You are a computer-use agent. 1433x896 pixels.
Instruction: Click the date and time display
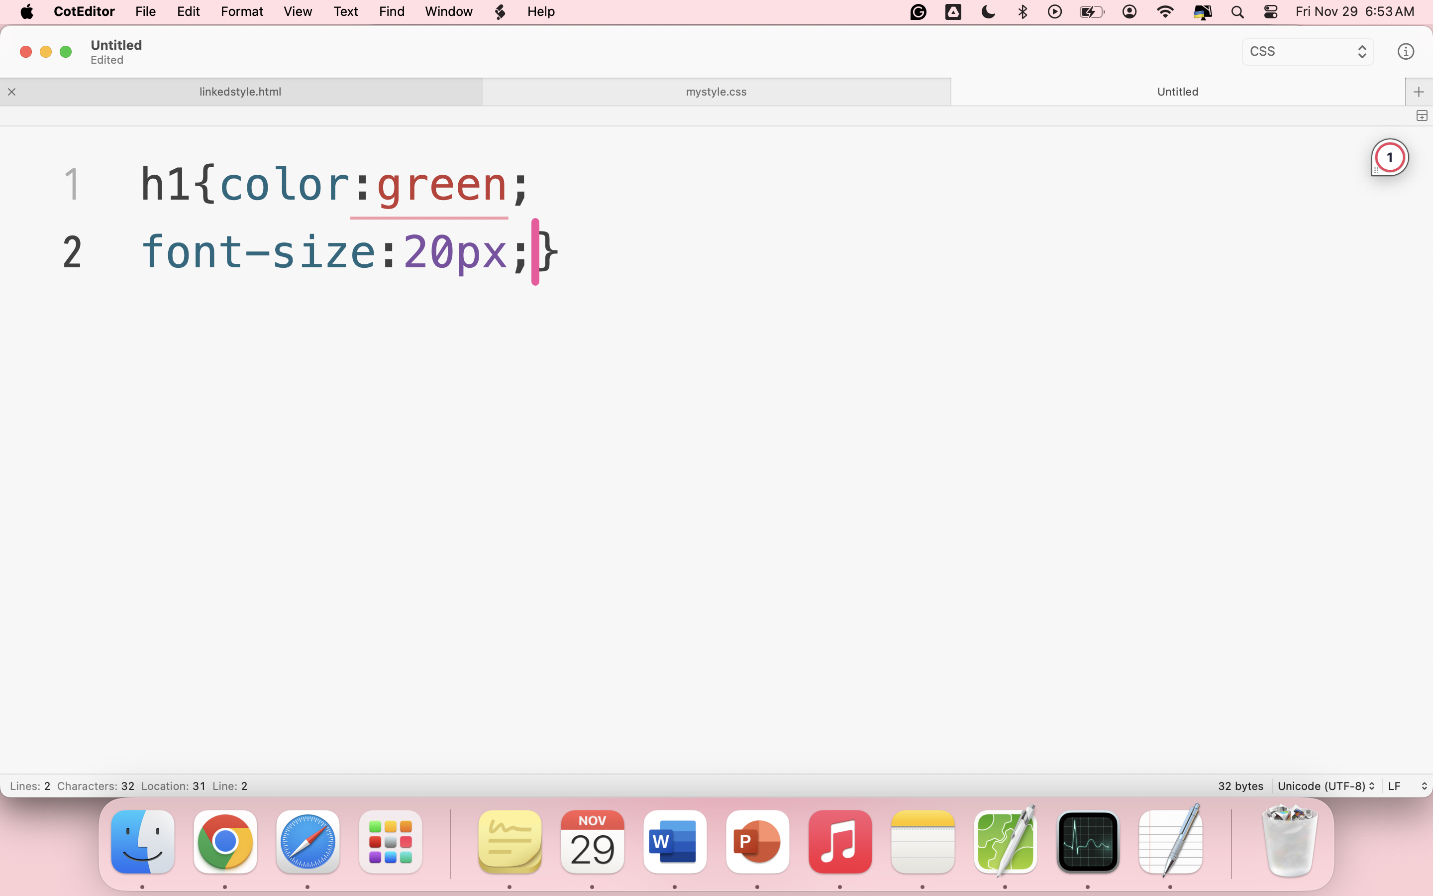[1355, 12]
